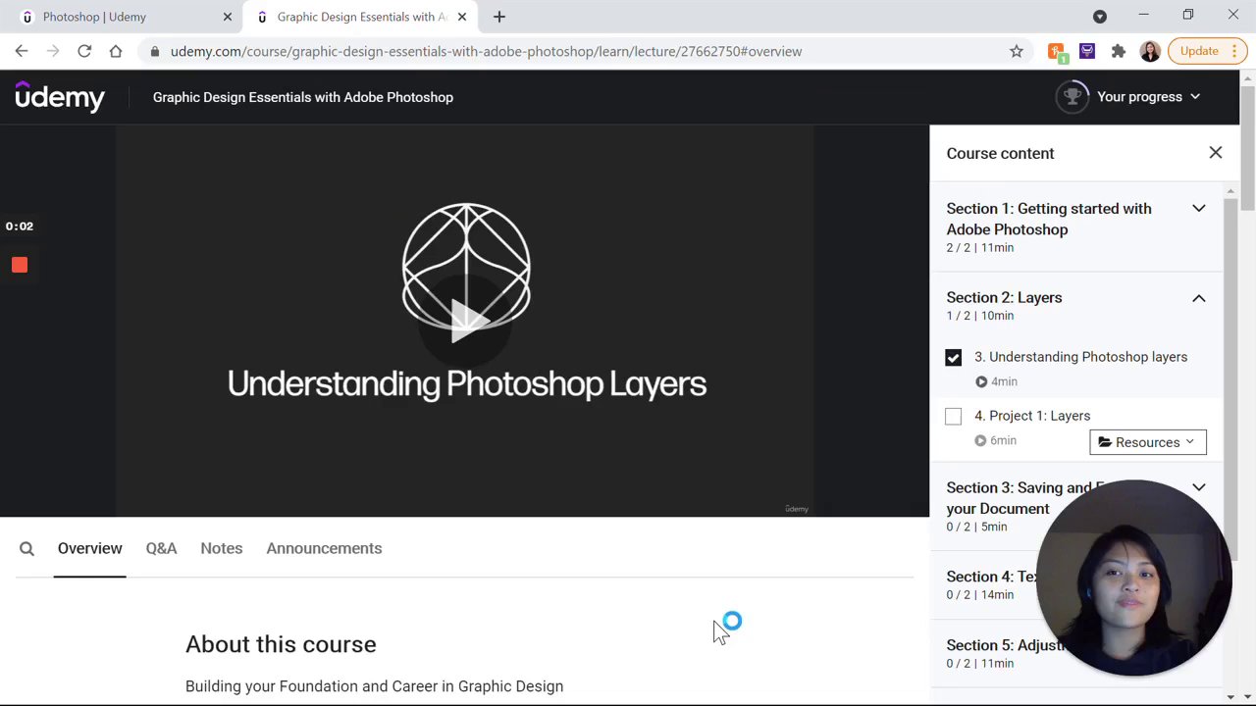Go back in browser
Image resolution: width=1256 pixels, height=706 pixels.
click(22, 51)
